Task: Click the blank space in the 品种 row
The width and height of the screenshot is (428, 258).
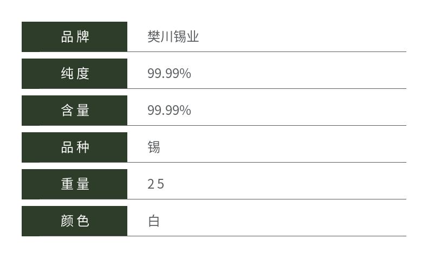Action: 283,147
